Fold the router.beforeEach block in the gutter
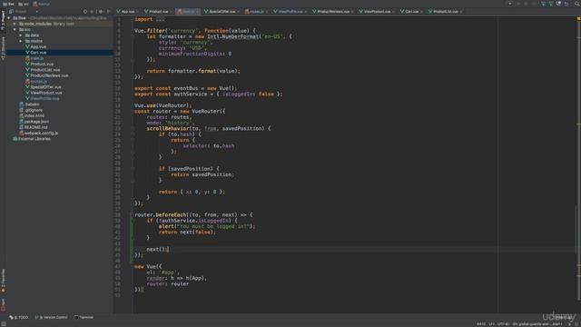The width and height of the screenshot is (581, 327). coord(132,214)
